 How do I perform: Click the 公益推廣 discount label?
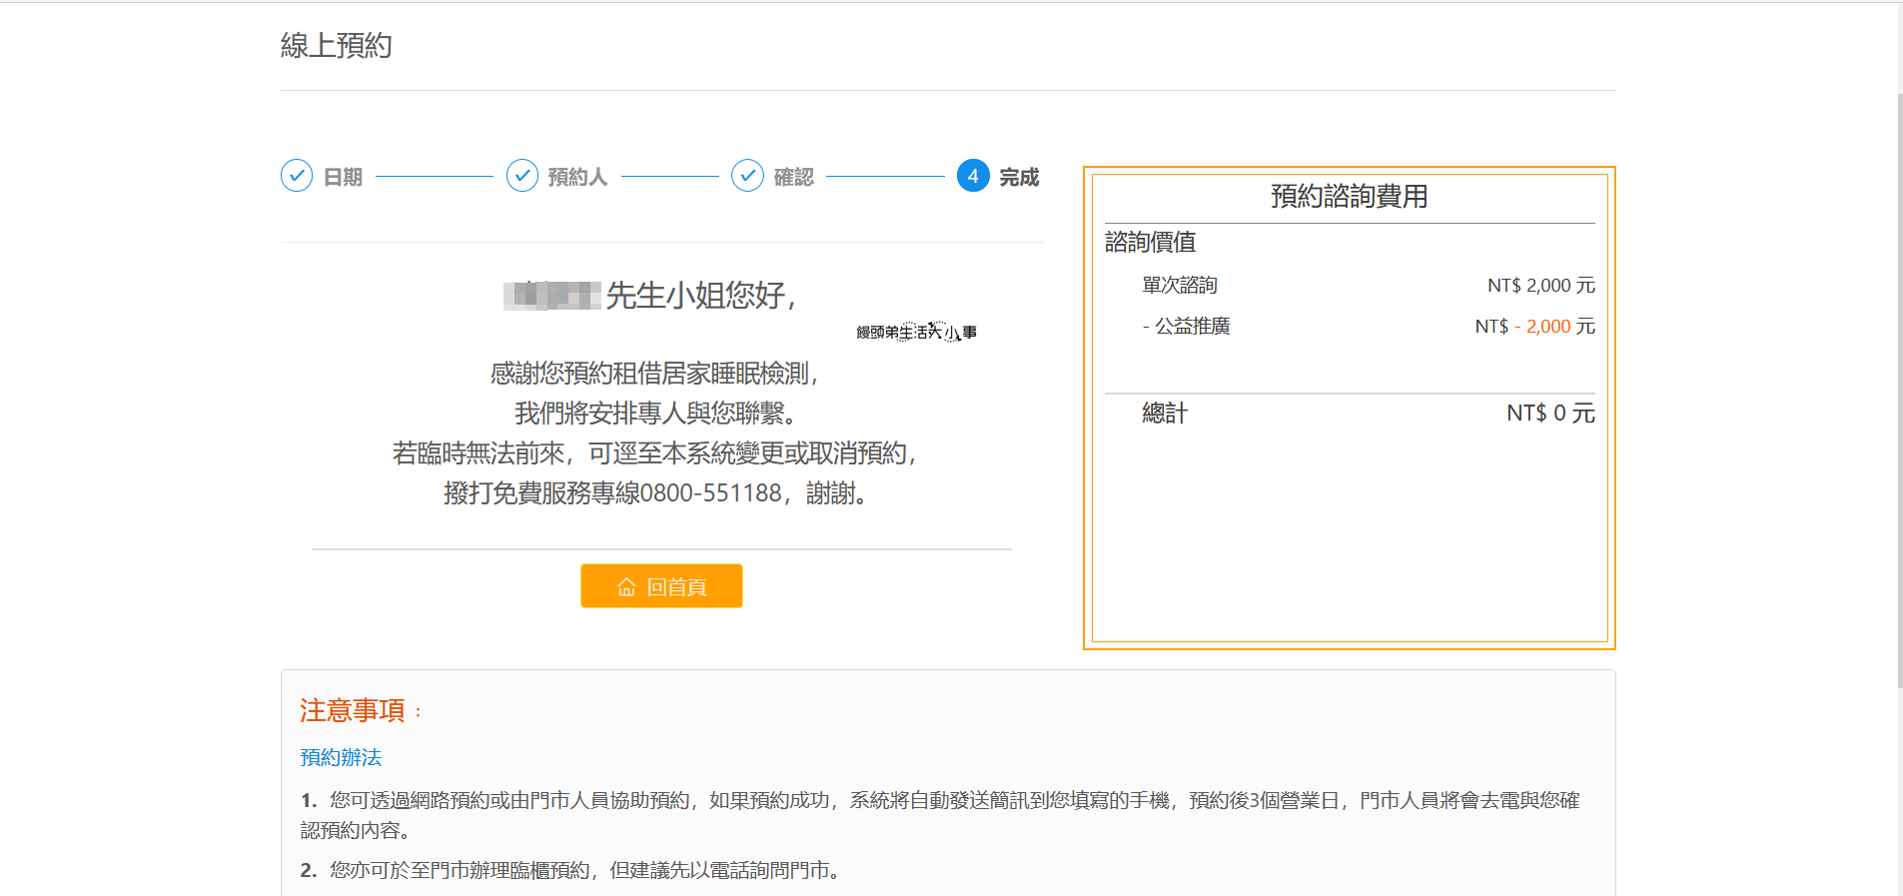point(1187,326)
